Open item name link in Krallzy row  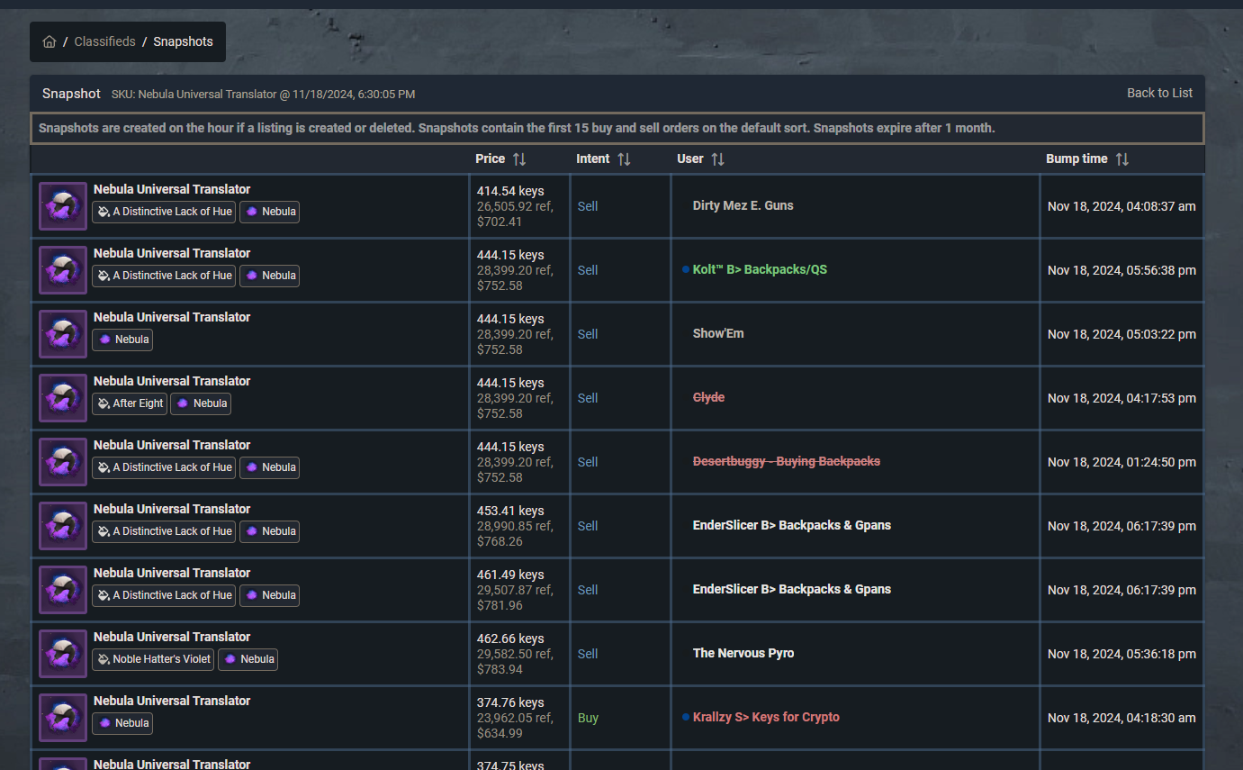(x=172, y=701)
